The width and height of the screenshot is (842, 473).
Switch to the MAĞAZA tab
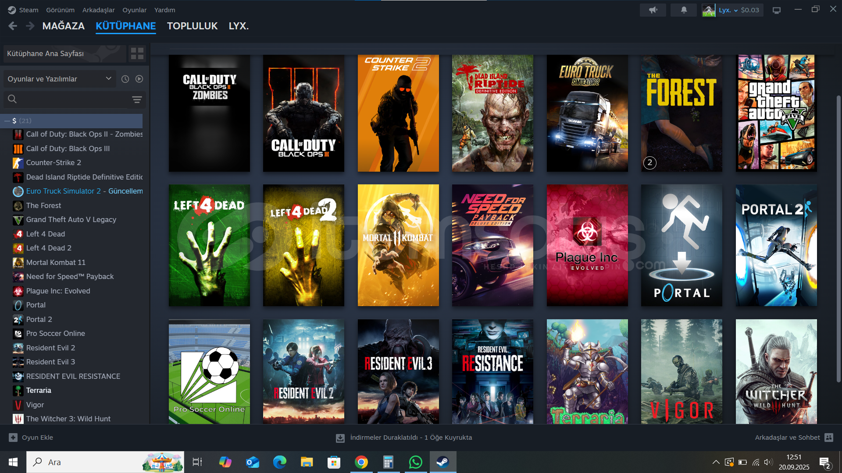[64, 26]
